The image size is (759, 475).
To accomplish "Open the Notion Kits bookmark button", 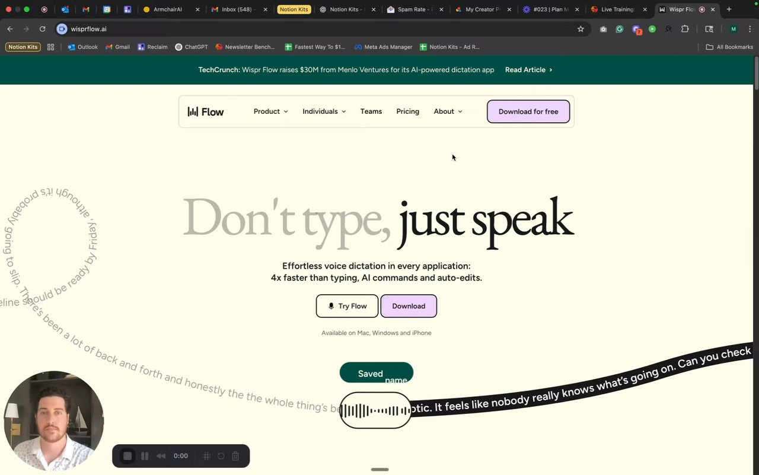I will pos(23,47).
